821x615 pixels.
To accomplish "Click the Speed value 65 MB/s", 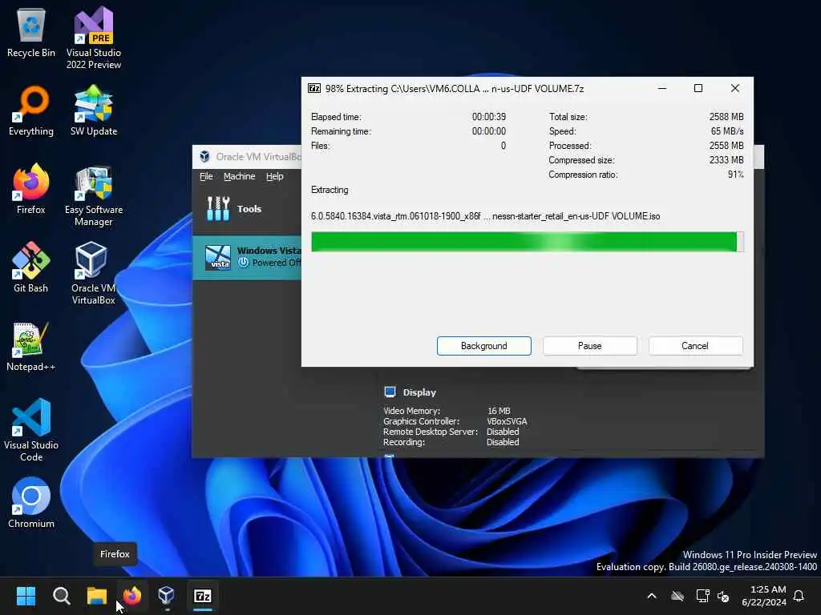I will [x=727, y=131].
